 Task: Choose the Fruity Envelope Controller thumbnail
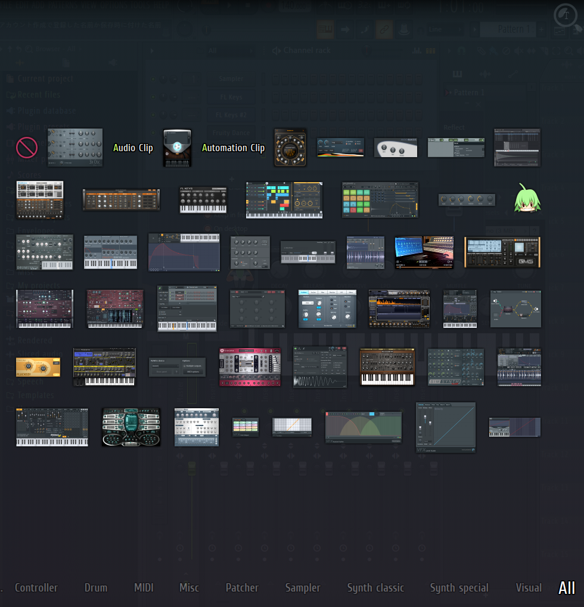184,252
